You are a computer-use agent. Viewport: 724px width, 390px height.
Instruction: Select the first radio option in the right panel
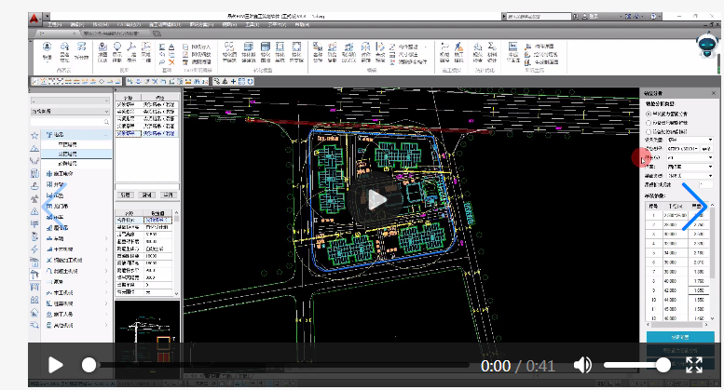649,114
